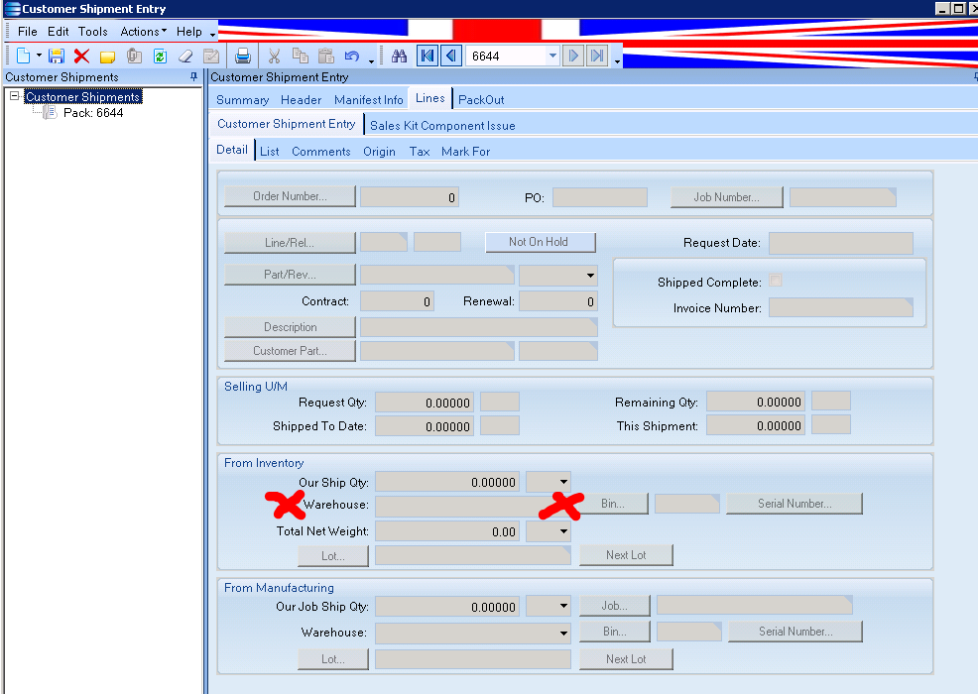The image size is (978, 694).
Task: Click the greyed notepad edit icon
Action: [x=211, y=57]
